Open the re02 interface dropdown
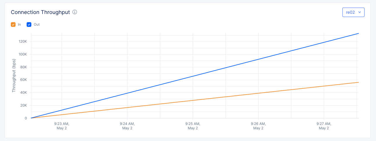 coord(353,12)
